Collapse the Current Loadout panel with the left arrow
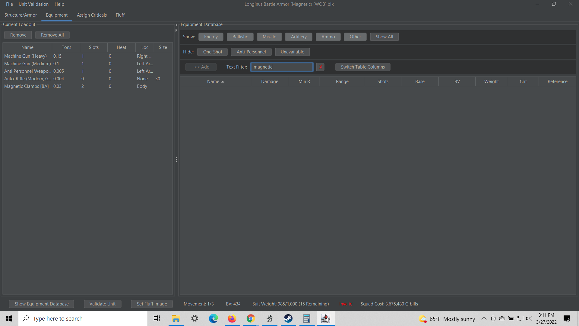The image size is (579, 326). pyautogui.click(x=176, y=25)
